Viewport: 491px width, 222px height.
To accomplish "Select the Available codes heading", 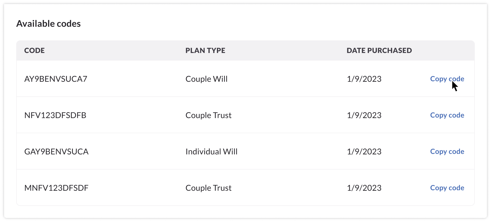I will [49, 23].
